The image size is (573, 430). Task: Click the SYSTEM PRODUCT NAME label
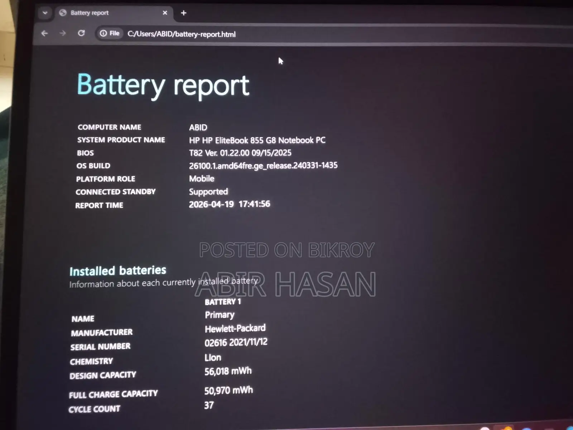tap(121, 140)
